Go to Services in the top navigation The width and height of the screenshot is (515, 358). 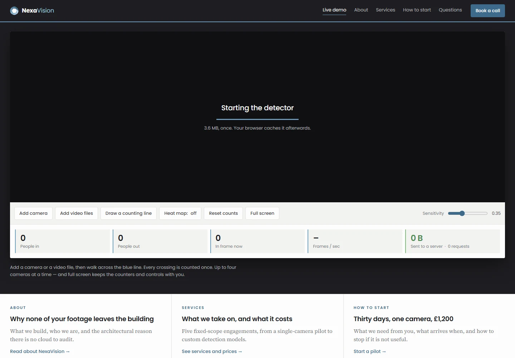(x=386, y=10)
